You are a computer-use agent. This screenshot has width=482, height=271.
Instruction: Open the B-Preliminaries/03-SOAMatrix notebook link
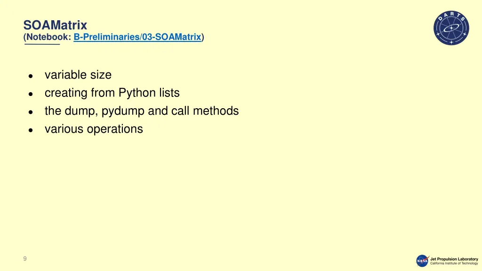click(x=137, y=37)
